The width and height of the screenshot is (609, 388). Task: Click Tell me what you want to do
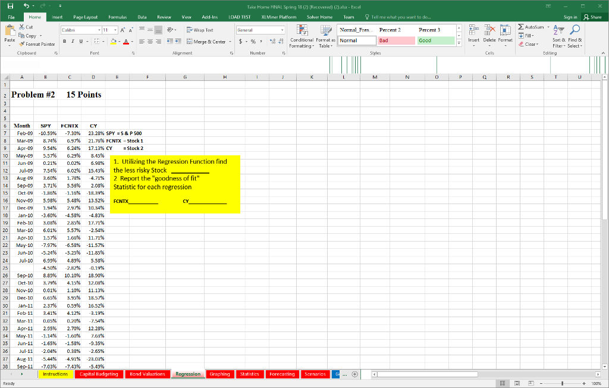[398, 17]
